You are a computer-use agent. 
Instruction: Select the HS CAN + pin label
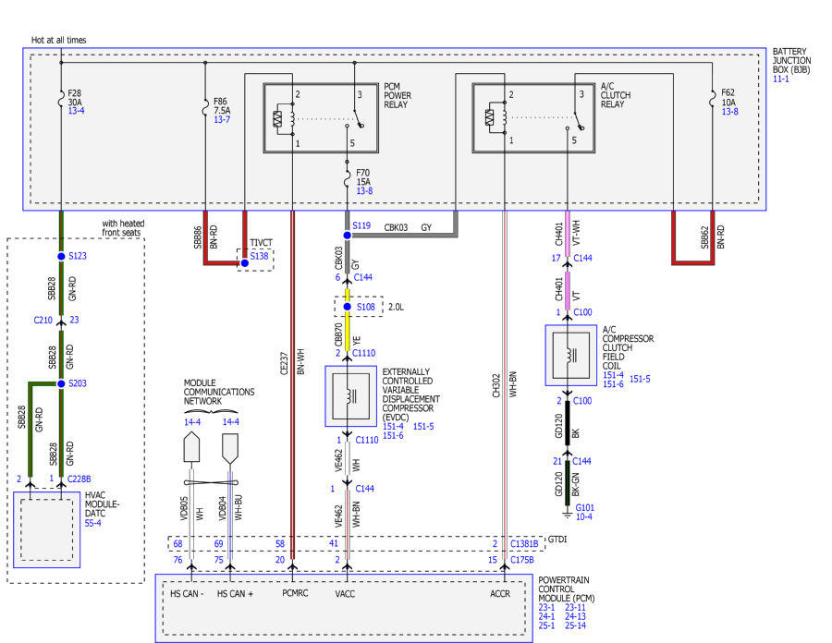[x=235, y=594]
